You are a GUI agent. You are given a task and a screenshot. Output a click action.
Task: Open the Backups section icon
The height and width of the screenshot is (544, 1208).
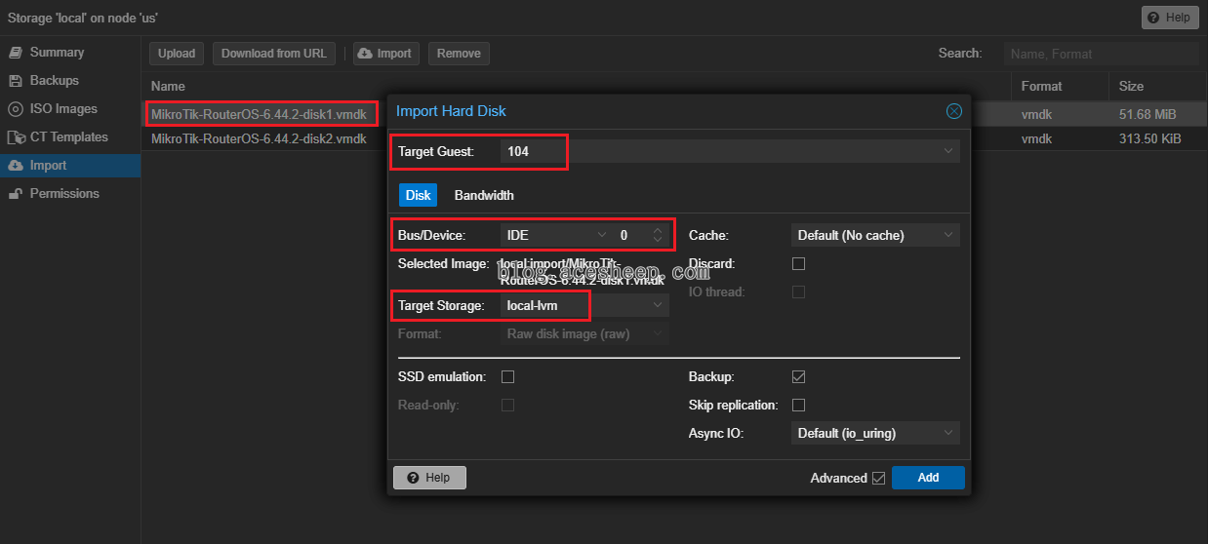(x=16, y=81)
